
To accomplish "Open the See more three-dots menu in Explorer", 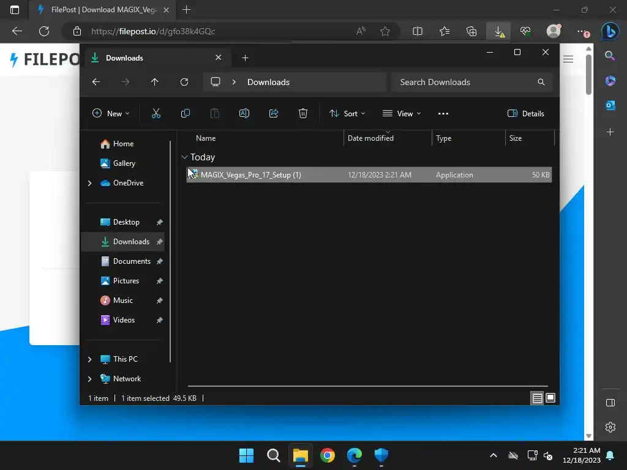I will (443, 113).
